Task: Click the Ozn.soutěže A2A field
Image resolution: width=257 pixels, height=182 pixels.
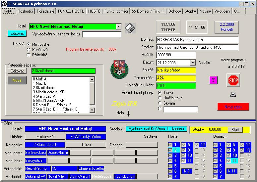Action: [x=176, y=78]
